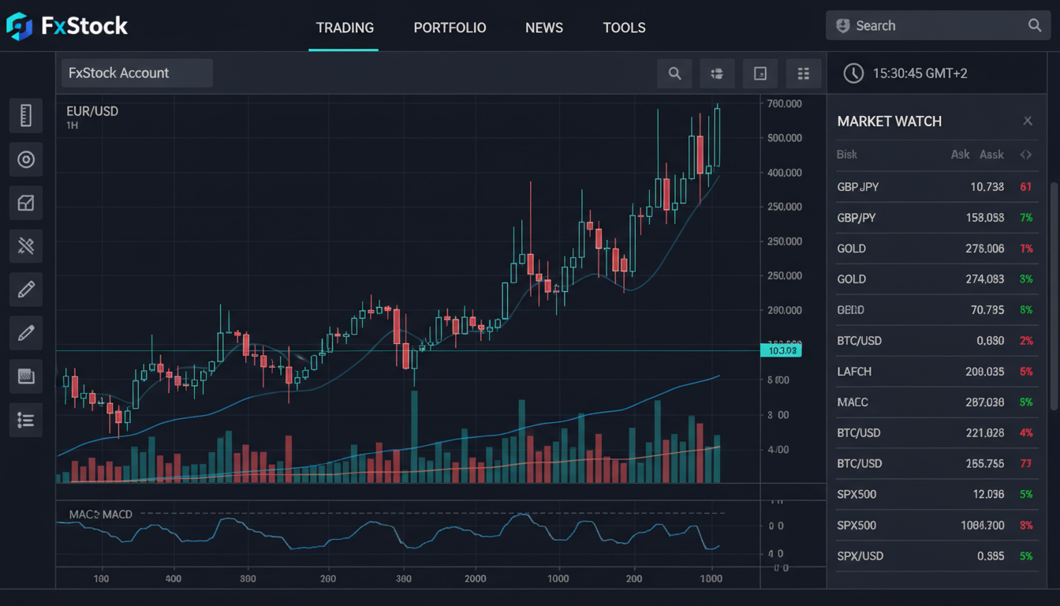Click the clock icon beside GMT time
The width and height of the screenshot is (1060, 606).
(x=853, y=73)
